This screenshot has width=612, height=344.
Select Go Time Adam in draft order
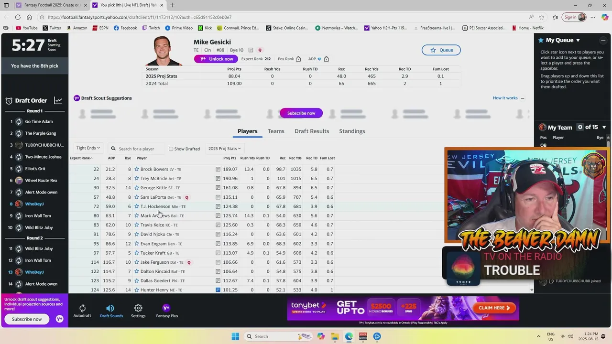39,121
